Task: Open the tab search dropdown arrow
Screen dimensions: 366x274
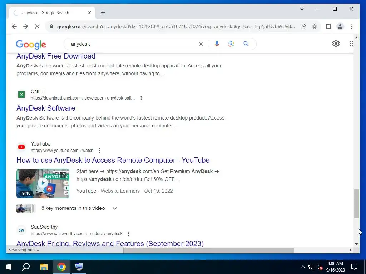Action: point(302,9)
